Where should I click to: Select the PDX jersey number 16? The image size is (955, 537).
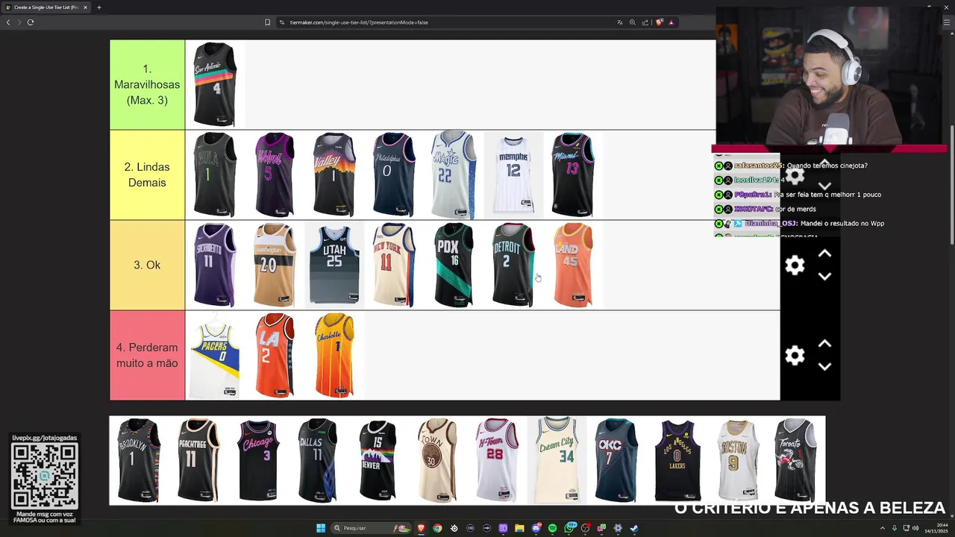(x=454, y=265)
